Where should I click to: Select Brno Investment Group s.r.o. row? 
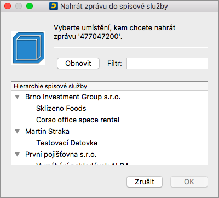click(109, 97)
